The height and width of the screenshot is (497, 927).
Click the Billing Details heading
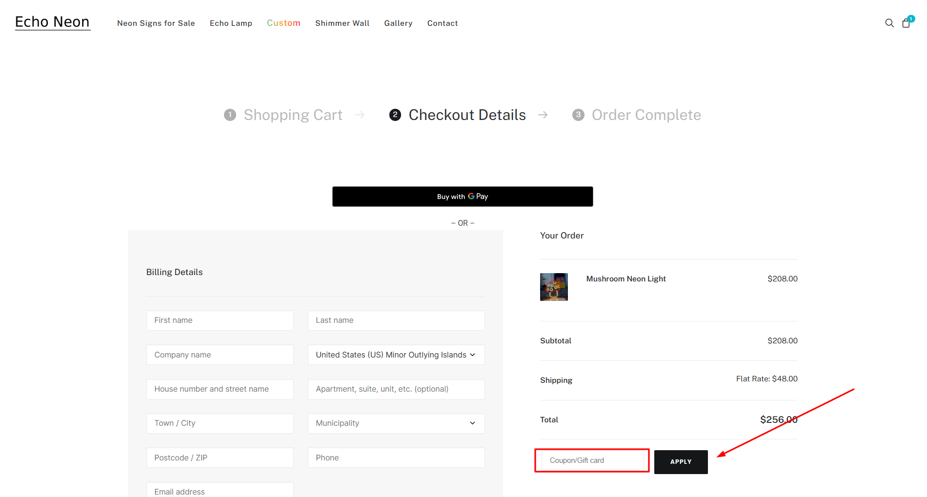(x=174, y=272)
